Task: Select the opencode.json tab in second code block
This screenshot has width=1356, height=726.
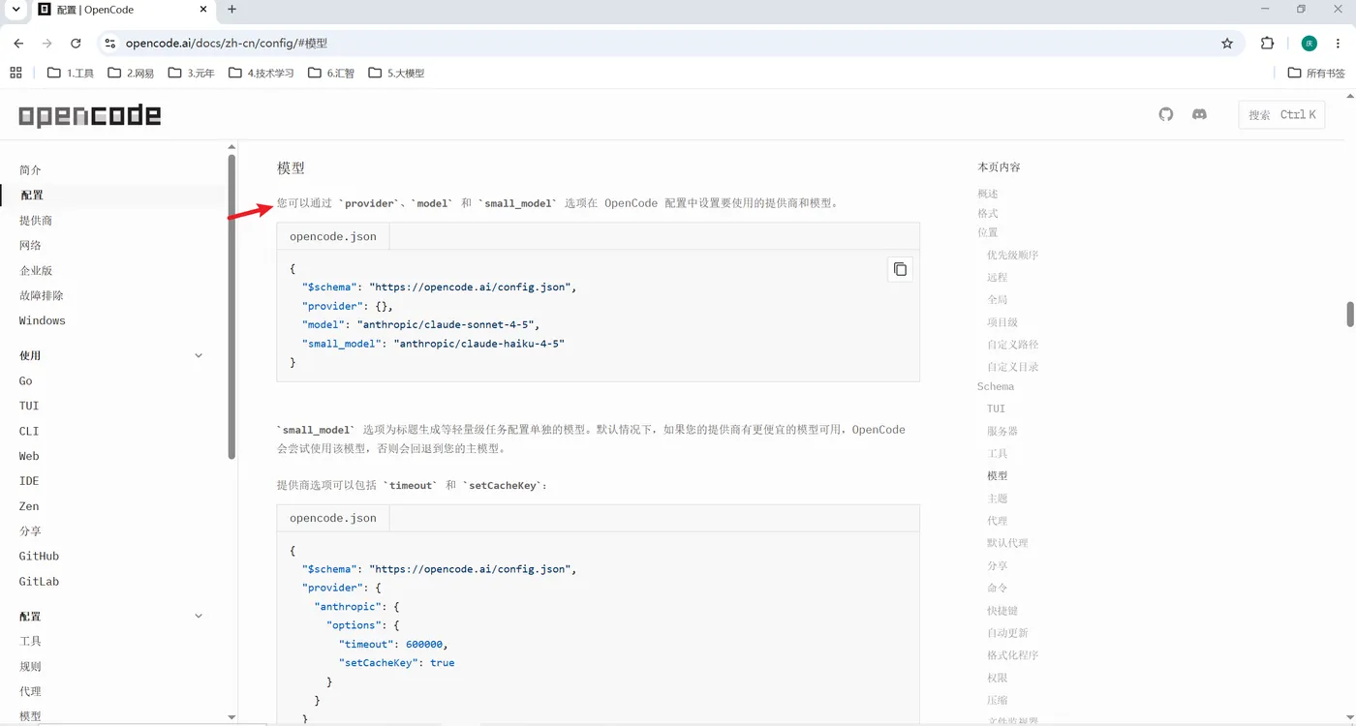Action: [333, 518]
